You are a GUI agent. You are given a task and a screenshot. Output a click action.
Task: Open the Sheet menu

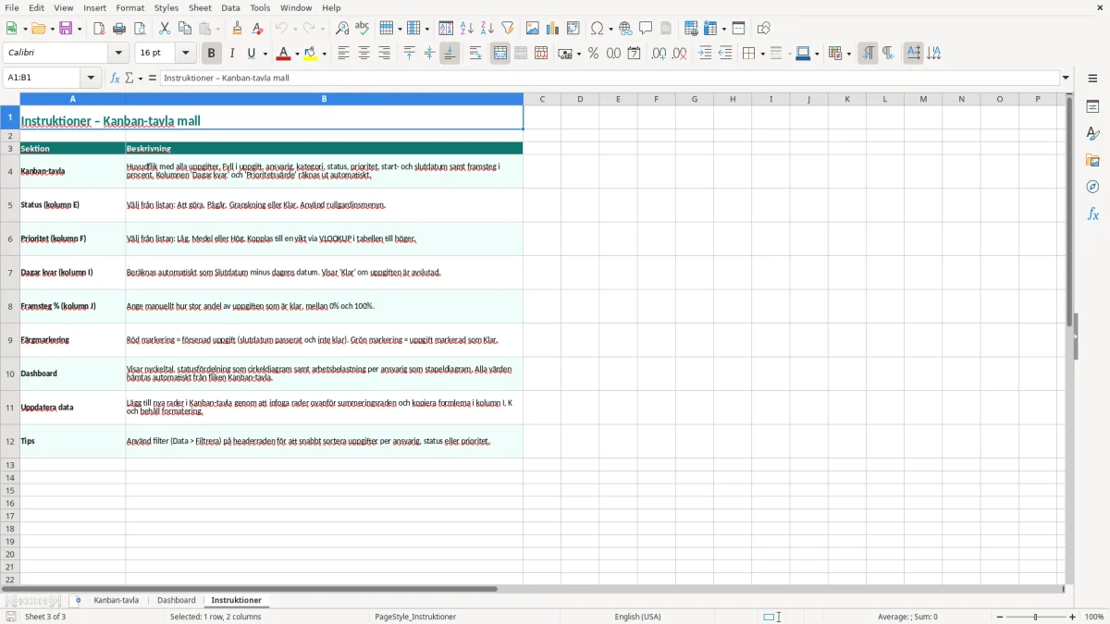(200, 7)
